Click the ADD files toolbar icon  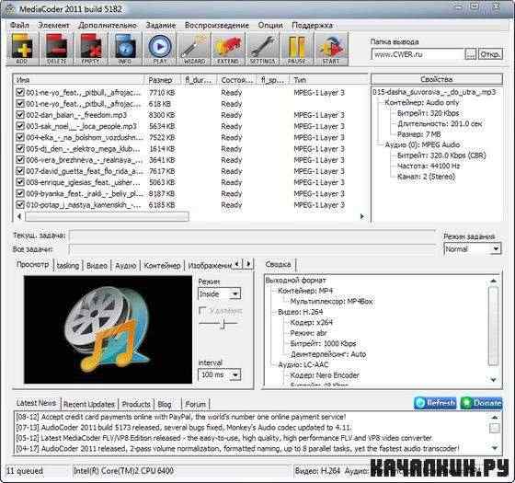click(x=22, y=49)
